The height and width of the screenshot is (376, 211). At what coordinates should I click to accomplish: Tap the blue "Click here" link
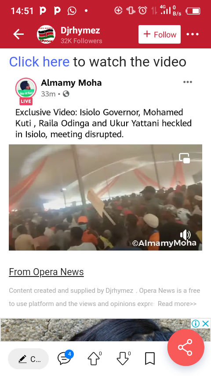point(39,62)
